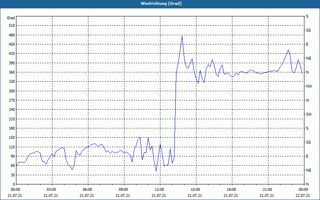This screenshot has height=200, width=320.
Task: Click the 210 value on left axis
Action: 12,119
